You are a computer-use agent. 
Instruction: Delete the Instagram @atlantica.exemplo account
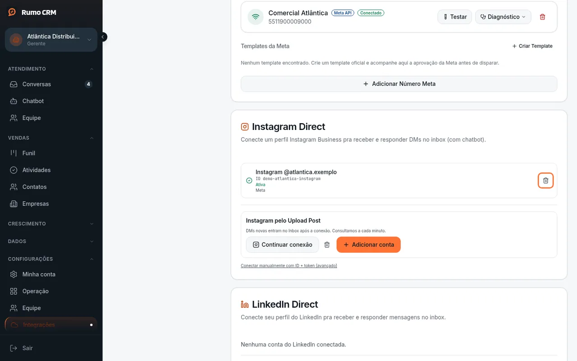[x=545, y=180]
